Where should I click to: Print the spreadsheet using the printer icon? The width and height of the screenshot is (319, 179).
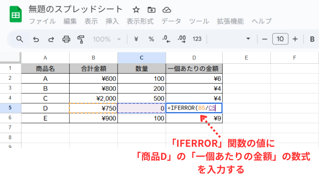67,39
